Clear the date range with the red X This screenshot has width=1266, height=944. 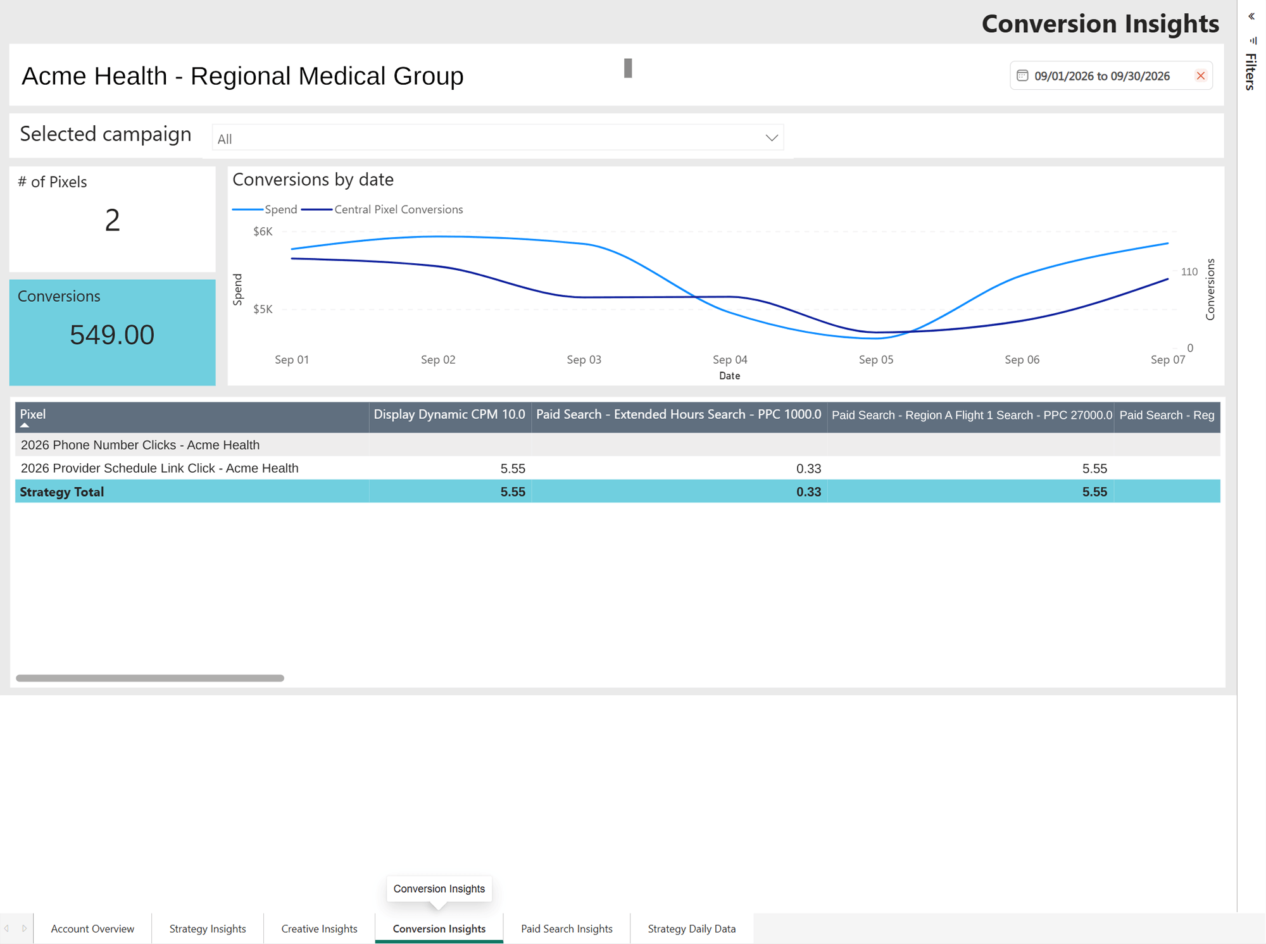(1200, 76)
